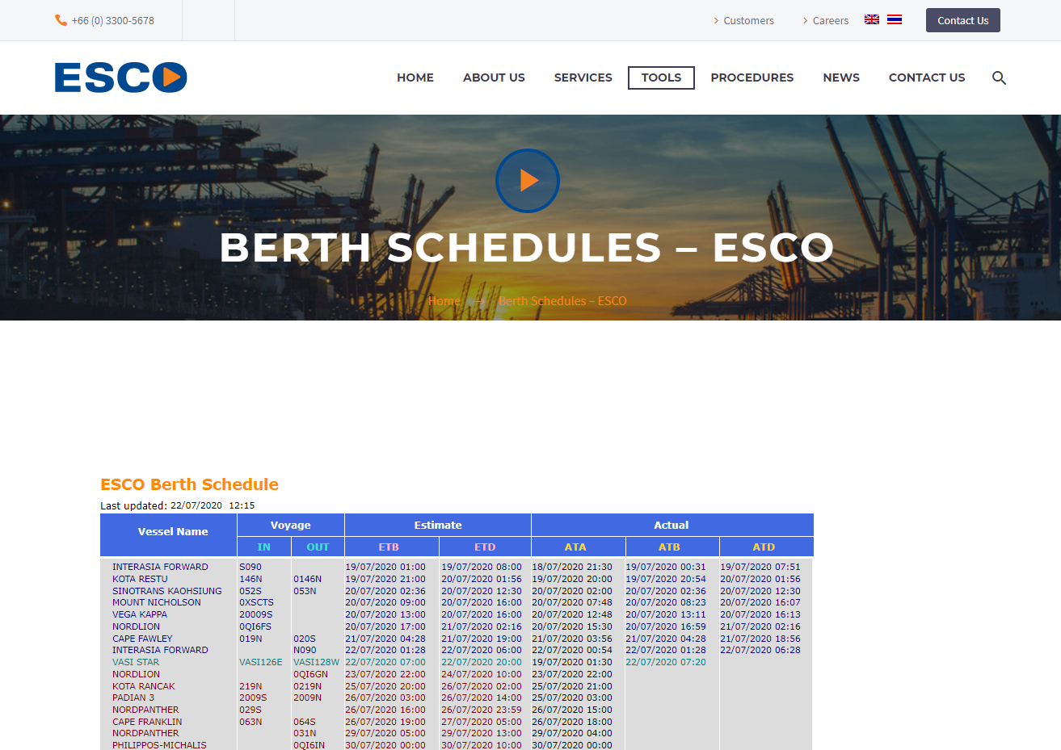This screenshot has width=1061, height=750.
Task: Open the TOOLS menu item
Action: click(x=660, y=78)
